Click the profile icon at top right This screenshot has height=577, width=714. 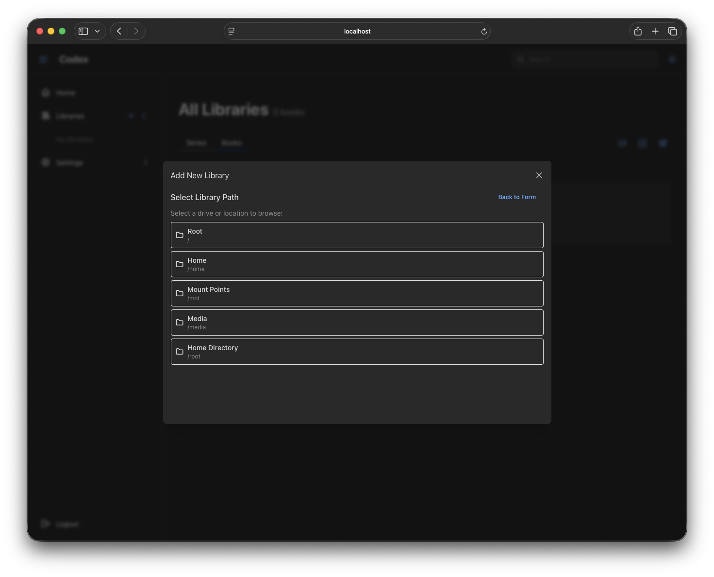click(672, 59)
